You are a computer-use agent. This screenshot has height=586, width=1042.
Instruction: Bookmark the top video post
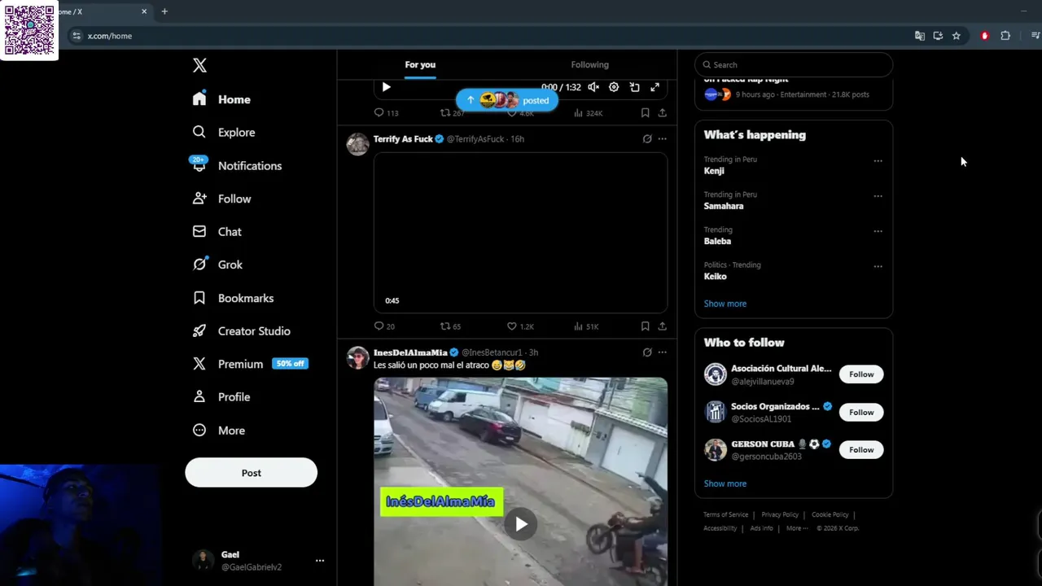(645, 113)
